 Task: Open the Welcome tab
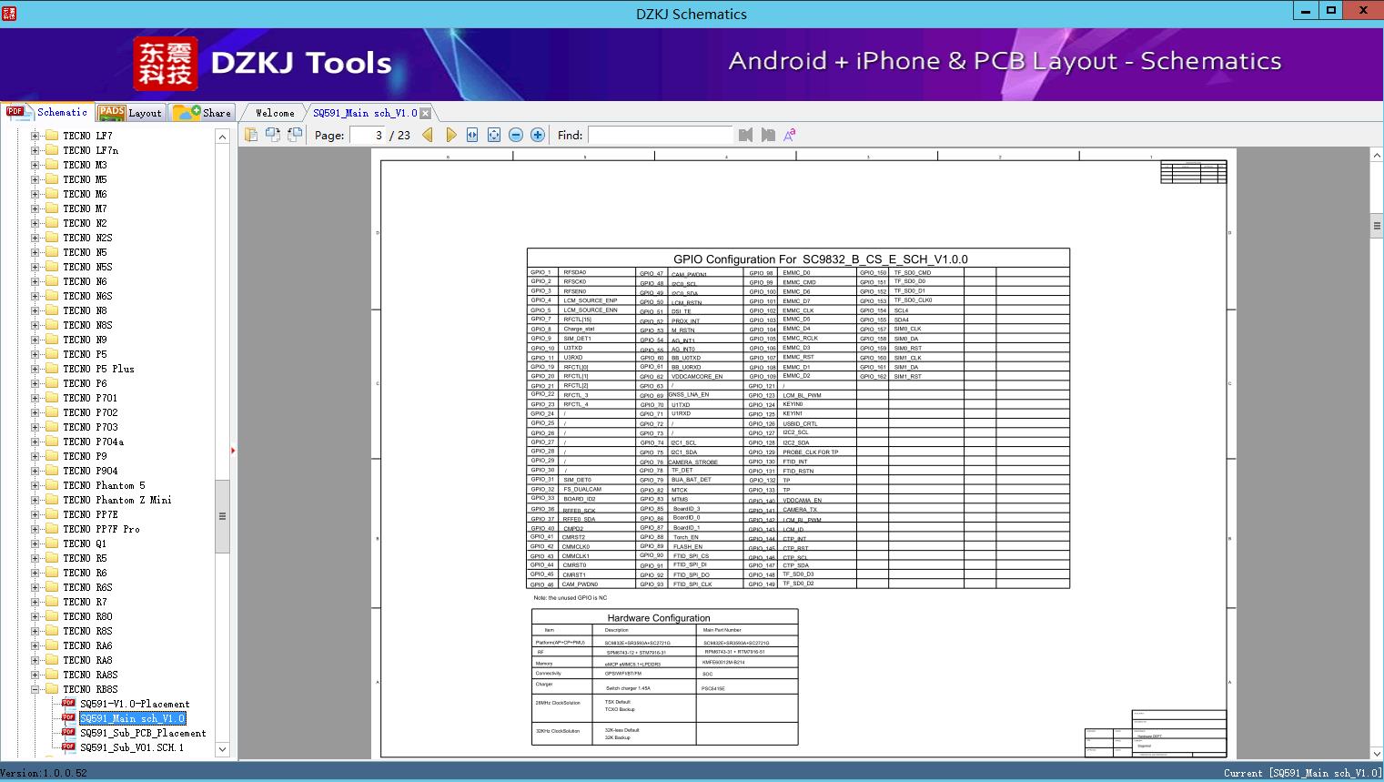274,113
